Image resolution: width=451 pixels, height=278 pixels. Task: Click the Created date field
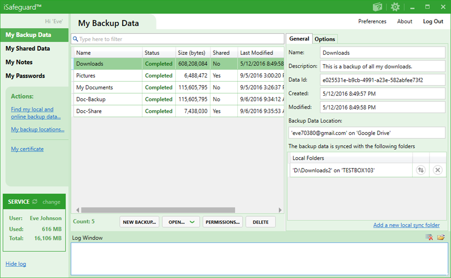pyautogui.click(x=383, y=93)
